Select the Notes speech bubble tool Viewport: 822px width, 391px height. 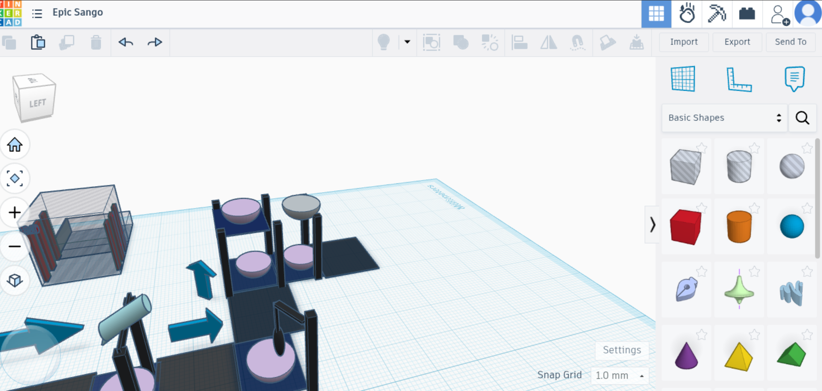[x=794, y=79]
